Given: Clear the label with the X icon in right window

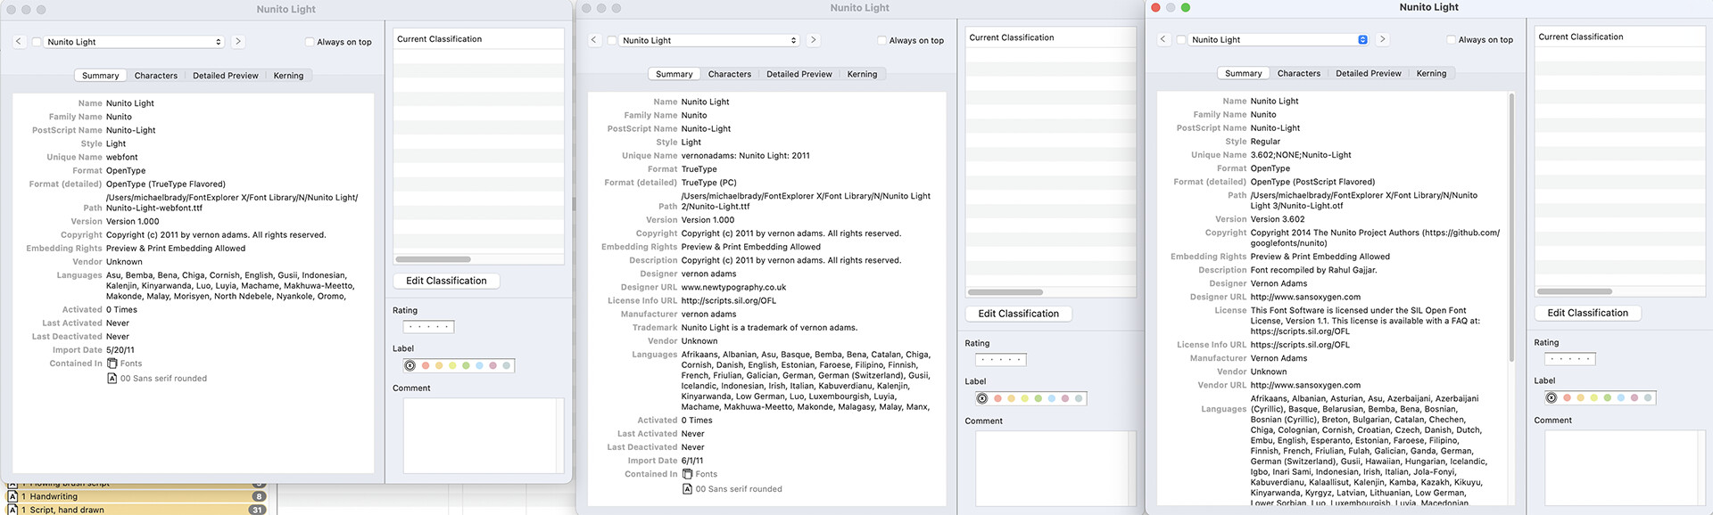Looking at the screenshot, I should pyautogui.click(x=1552, y=398).
